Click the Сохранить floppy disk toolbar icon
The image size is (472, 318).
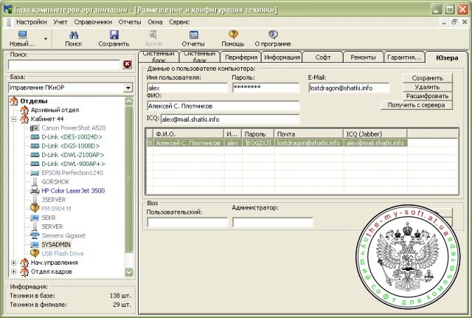[x=114, y=35]
